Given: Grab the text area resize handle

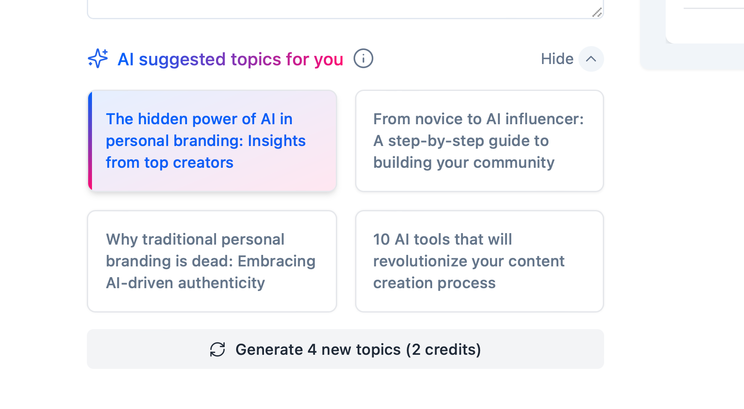Looking at the screenshot, I should pos(597,13).
